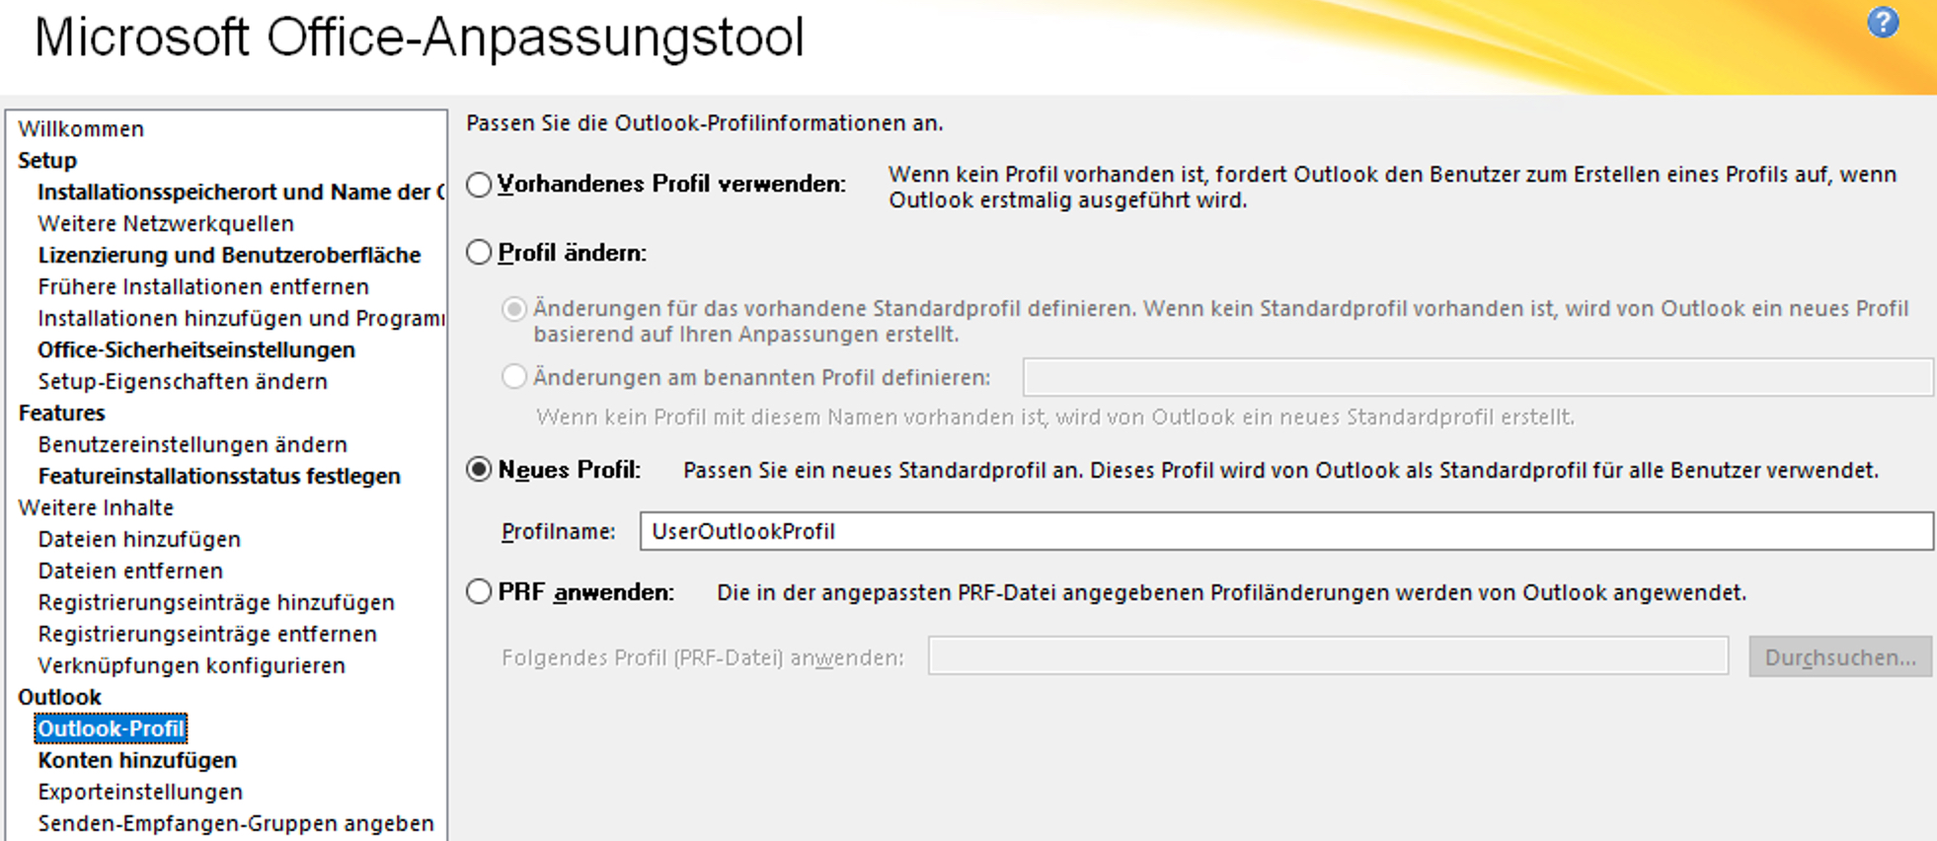Open Registrierungseinträge hinzufügen page
Viewport: 1937px width, 841px height.
216,603
